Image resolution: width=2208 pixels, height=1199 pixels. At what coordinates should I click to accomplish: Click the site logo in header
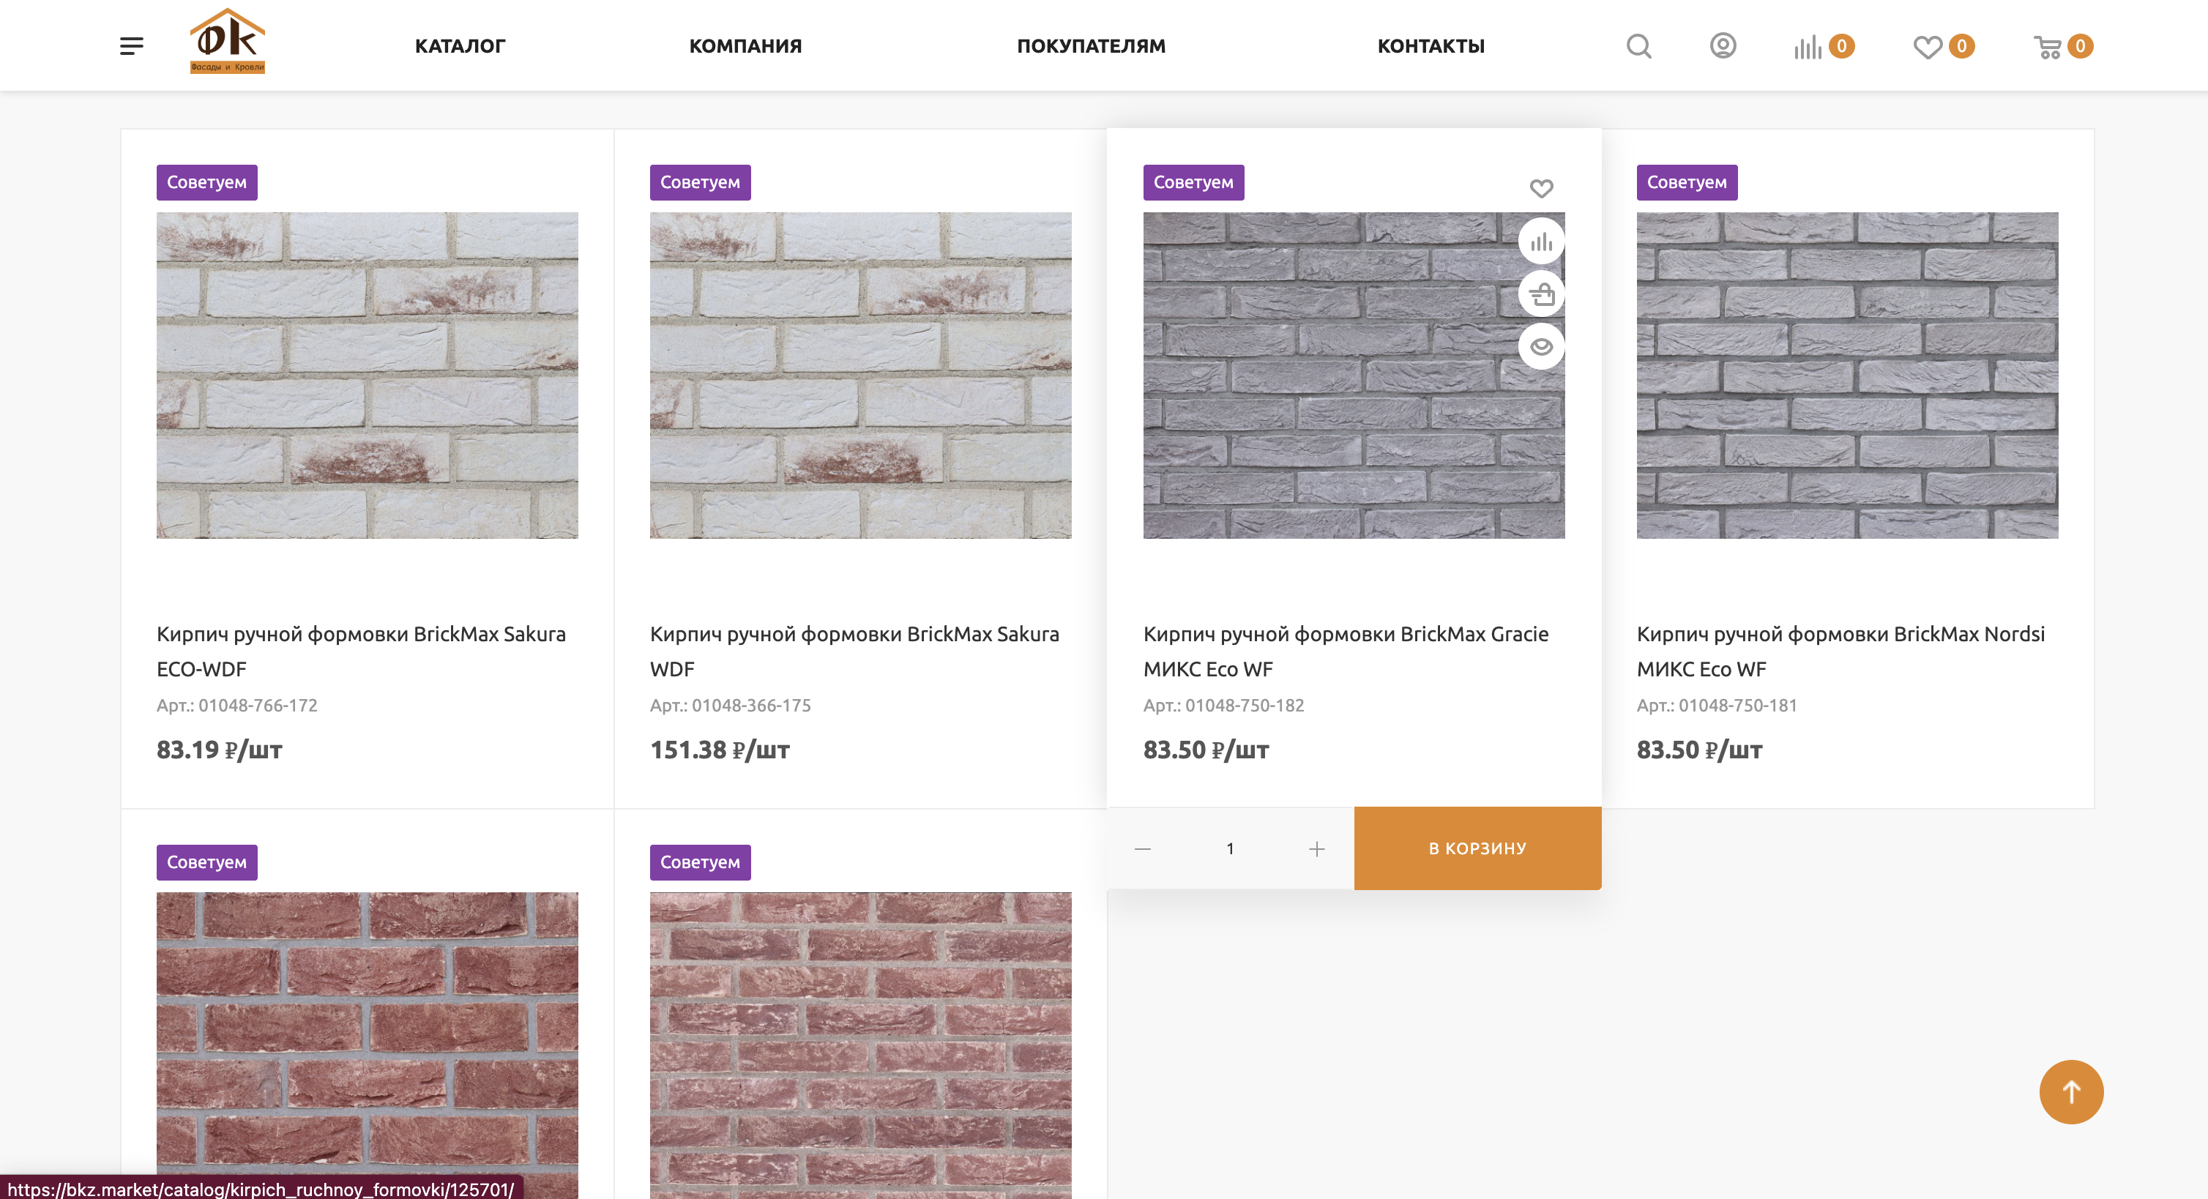tap(227, 41)
